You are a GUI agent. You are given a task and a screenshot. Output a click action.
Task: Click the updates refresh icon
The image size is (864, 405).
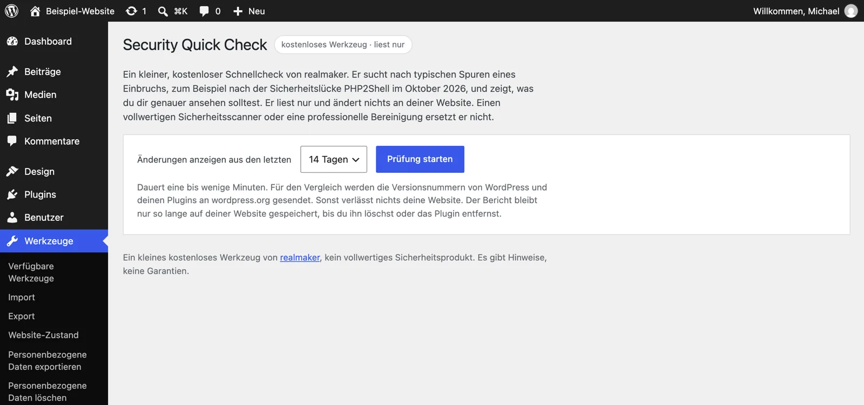coord(131,11)
